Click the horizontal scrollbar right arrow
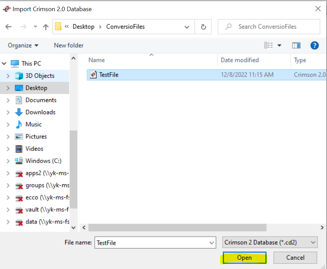 tap(322, 227)
